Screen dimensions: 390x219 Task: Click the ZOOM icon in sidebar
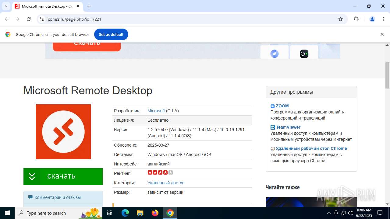point(272,106)
